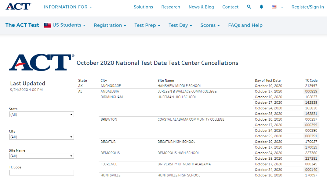This screenshot has width=327, height=177.
Task: Click the ACT logo in top header
Action: [18, 7]
